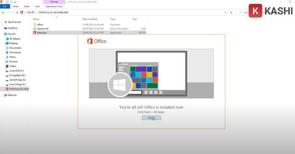This screenshot has height=154, width=295.
Task: Click the Videos folder icon in sidebar
Action: click(7, 66)
